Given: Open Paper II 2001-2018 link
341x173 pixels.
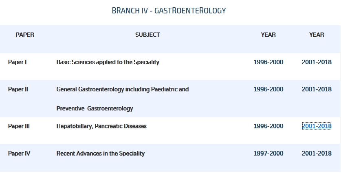Looking at the screenshot, I should coord(317,89).
